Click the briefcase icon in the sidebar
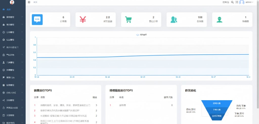 pos(4,17)
